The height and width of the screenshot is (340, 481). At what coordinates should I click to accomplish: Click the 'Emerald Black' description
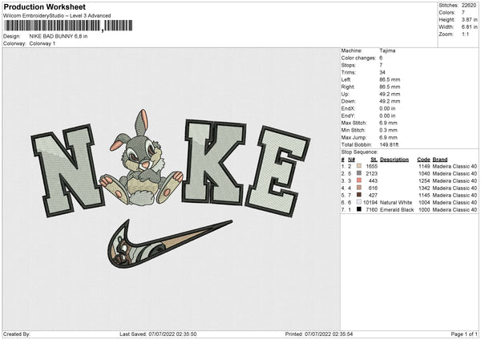[397, 210]
